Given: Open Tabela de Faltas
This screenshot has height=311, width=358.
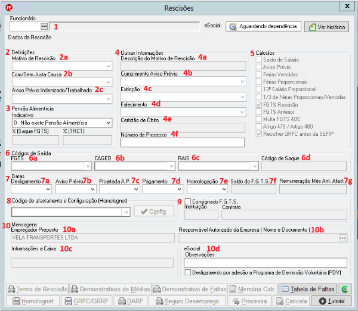Looking at the screenshot, I should (308, 289).
